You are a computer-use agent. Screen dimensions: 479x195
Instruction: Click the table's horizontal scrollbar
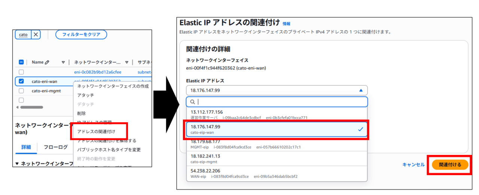pyautogui.click(x=31, y=107)
